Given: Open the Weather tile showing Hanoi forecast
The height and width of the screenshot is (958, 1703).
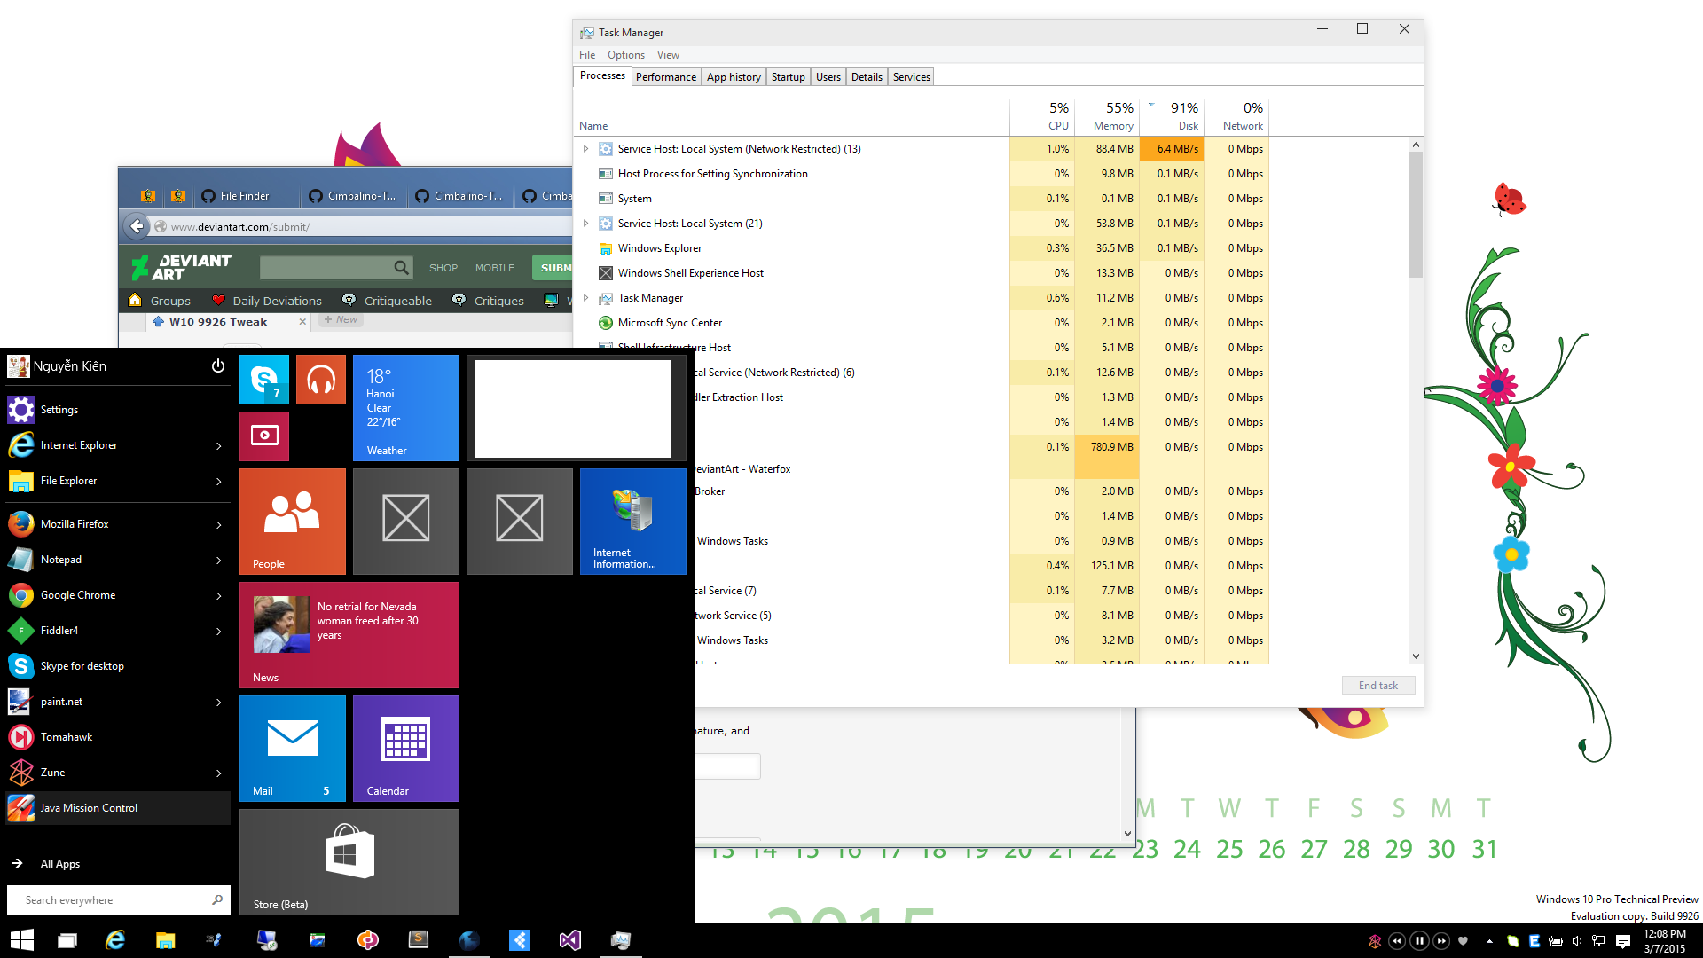Looking at the screenshot, I should (405, 407).
